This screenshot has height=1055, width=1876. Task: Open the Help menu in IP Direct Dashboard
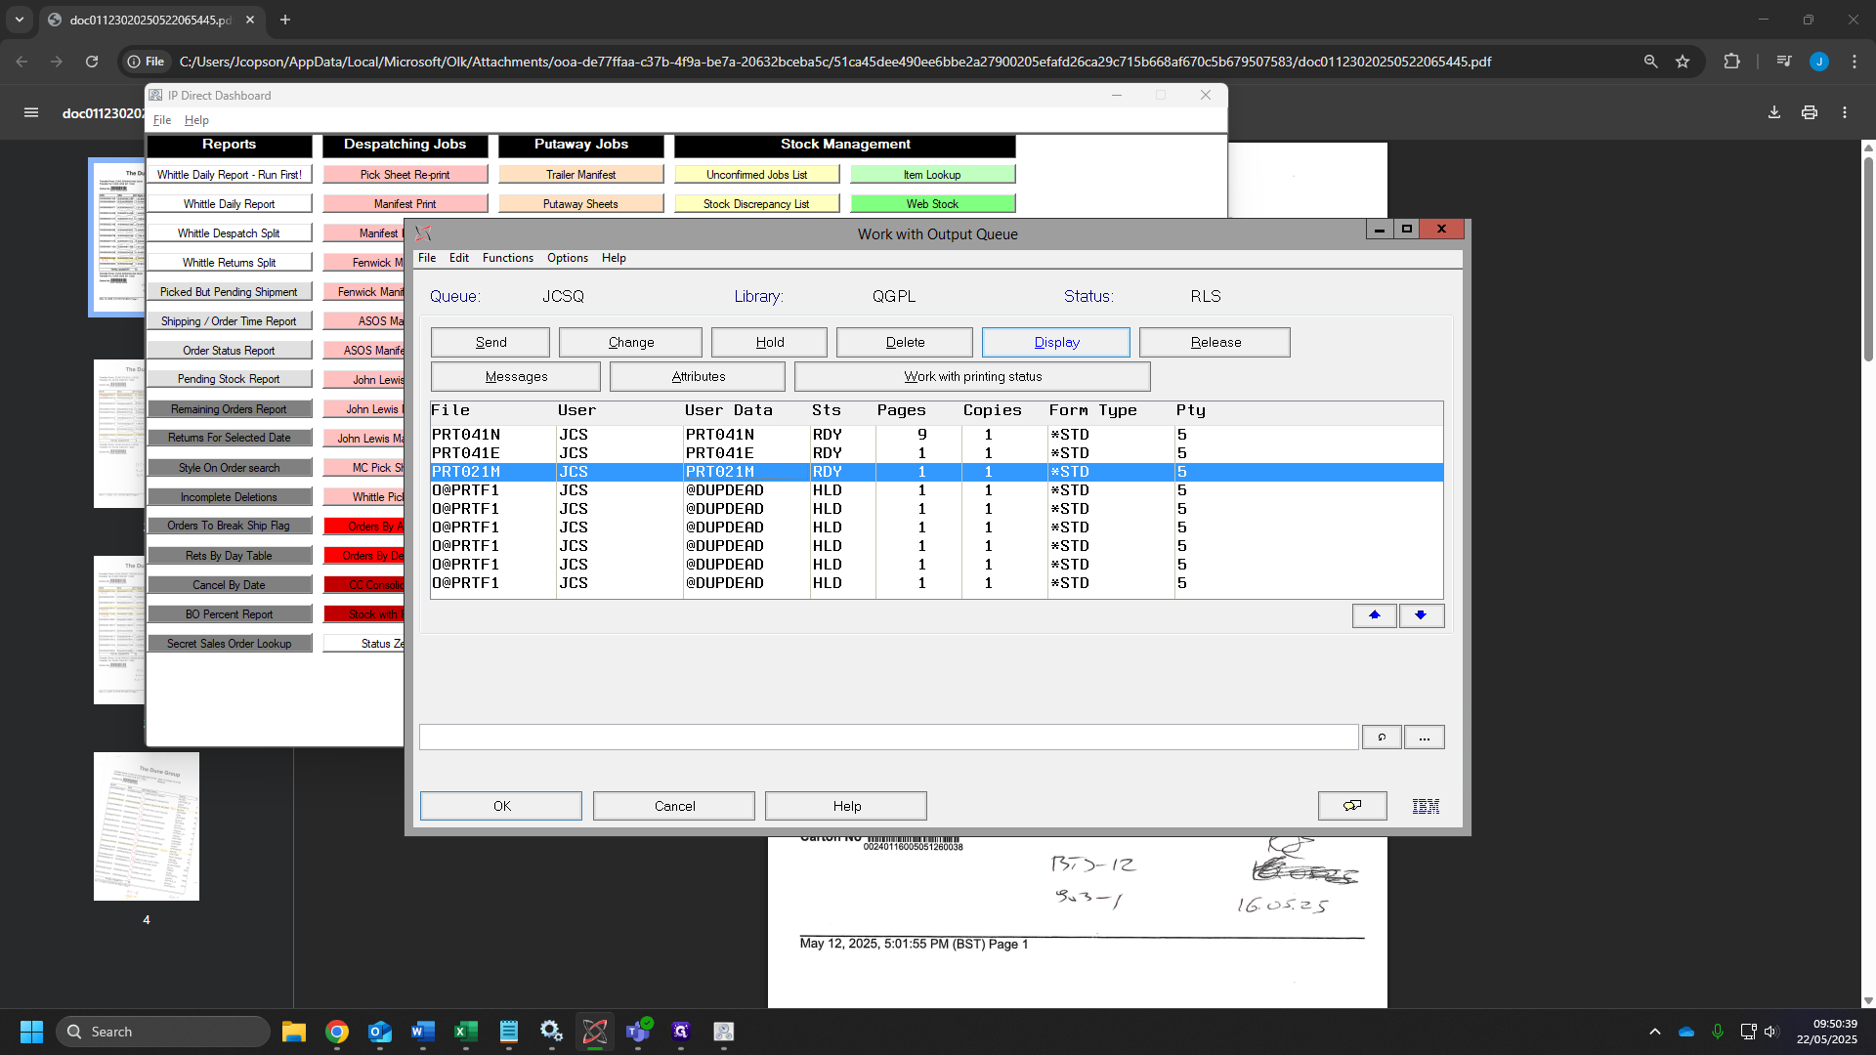point(196,120)
